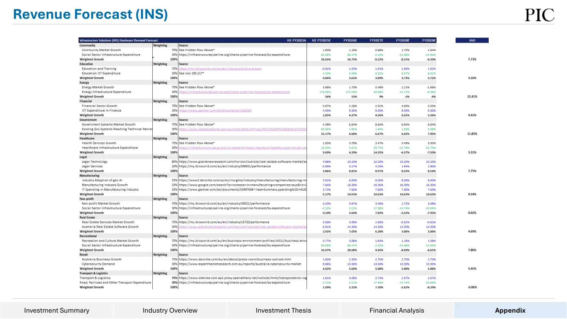
Task: Click the Appendix tab
Action: [x=510, y=310]
